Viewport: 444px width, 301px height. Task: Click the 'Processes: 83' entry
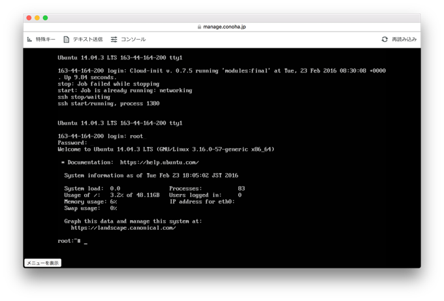207,189
